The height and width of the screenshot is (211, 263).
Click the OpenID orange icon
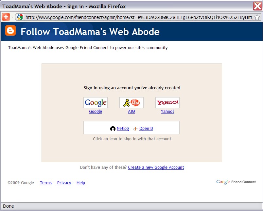pos(135,129)
